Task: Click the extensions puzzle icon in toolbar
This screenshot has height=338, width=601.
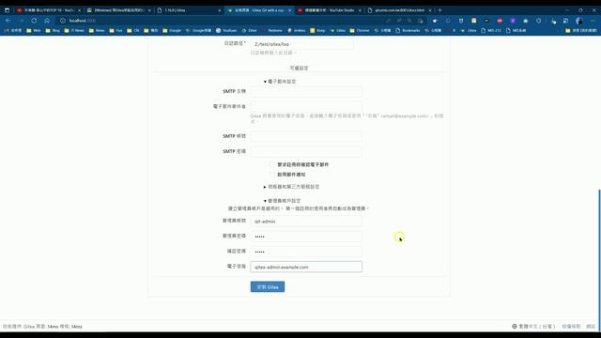Action: 538,21
